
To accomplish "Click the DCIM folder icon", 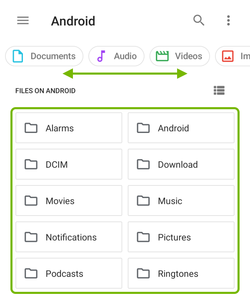I will (31, 164).
